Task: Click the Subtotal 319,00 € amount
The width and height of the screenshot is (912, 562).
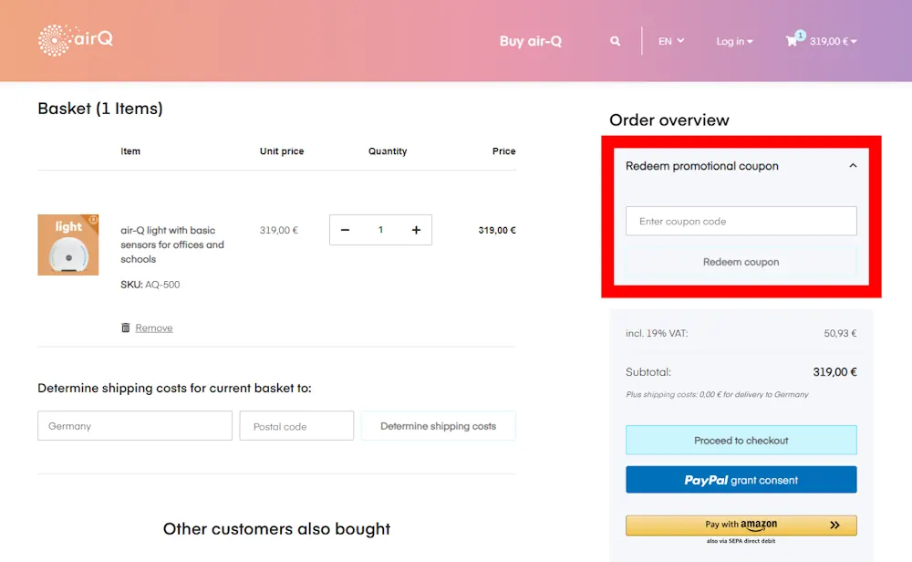Action: click(834, 371)
